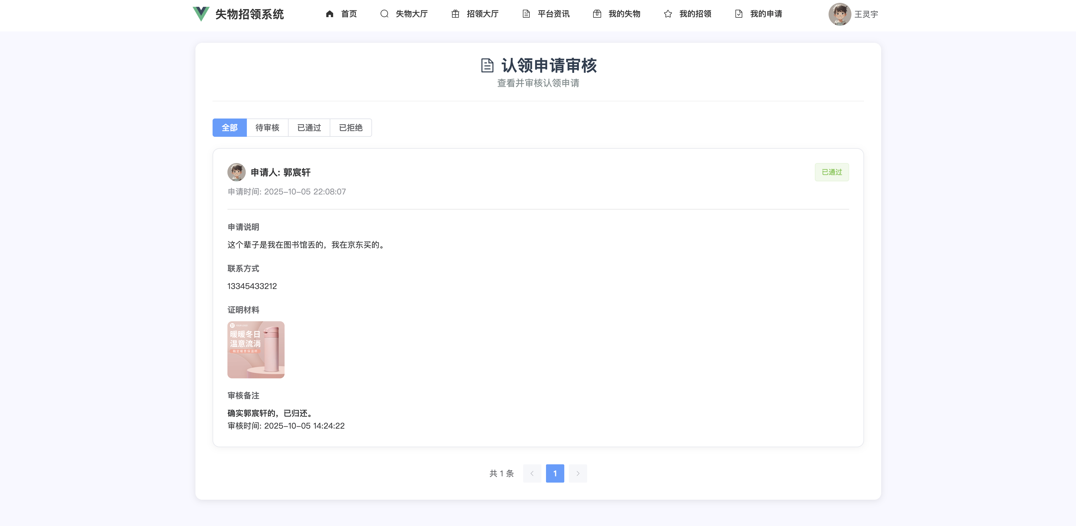Click the box icon beside 我的失物
The height and width of the screenshot is (526, 1076).
(597, 14)
